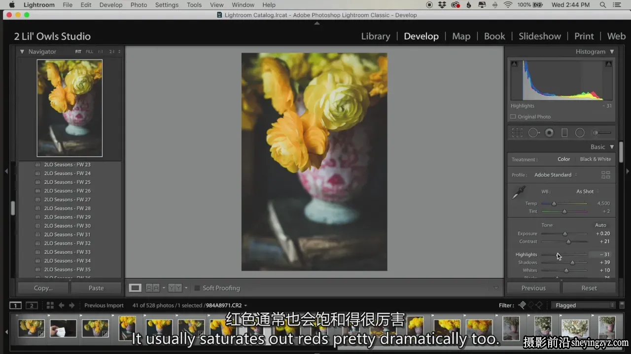Enable the Original Photo checkbox
631x354 pixels.
pos(513,117)
